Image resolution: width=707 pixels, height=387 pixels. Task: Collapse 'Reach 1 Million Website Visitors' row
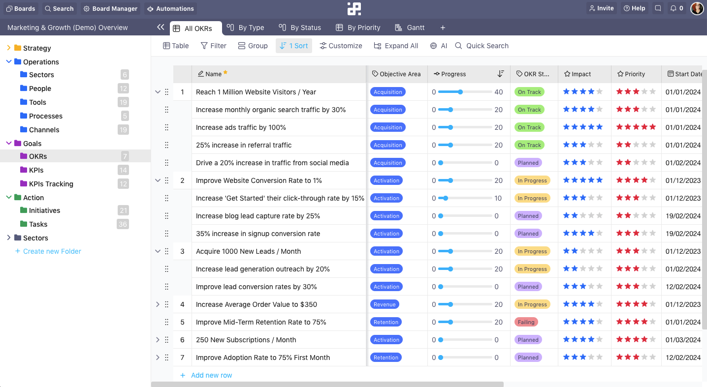click(158, 91)
